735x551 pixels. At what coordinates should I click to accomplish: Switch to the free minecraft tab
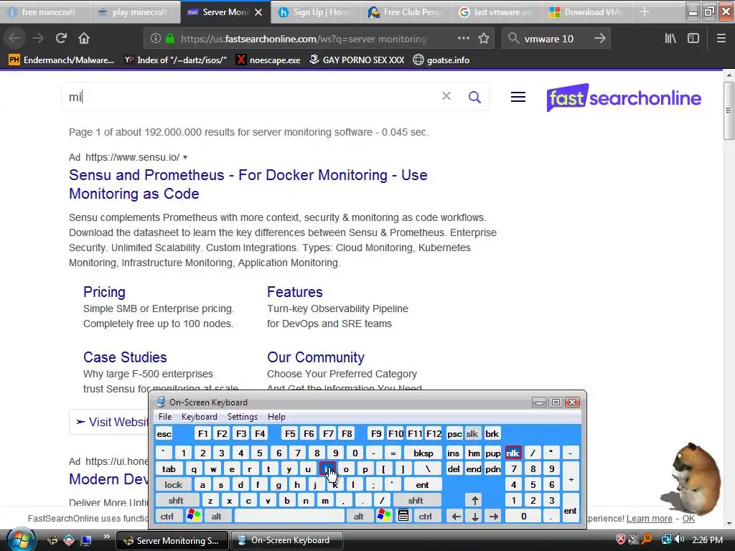(x=45, y=12)
